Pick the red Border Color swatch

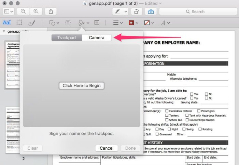(131, 23)
